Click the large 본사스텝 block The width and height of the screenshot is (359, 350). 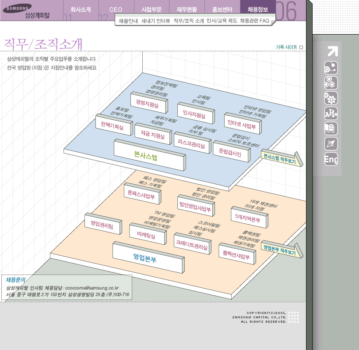click(149, 156)
